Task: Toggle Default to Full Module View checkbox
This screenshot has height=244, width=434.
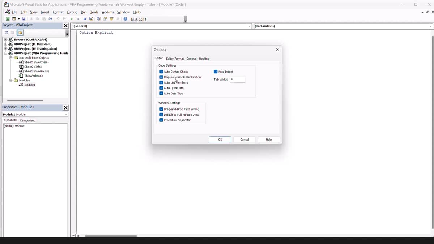Action: (x=161, y=115)
